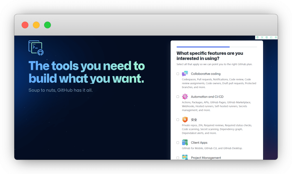Click the Automation and CI/CD gear icon
This screenshot has width=292, height=174.
click(185, 97)
